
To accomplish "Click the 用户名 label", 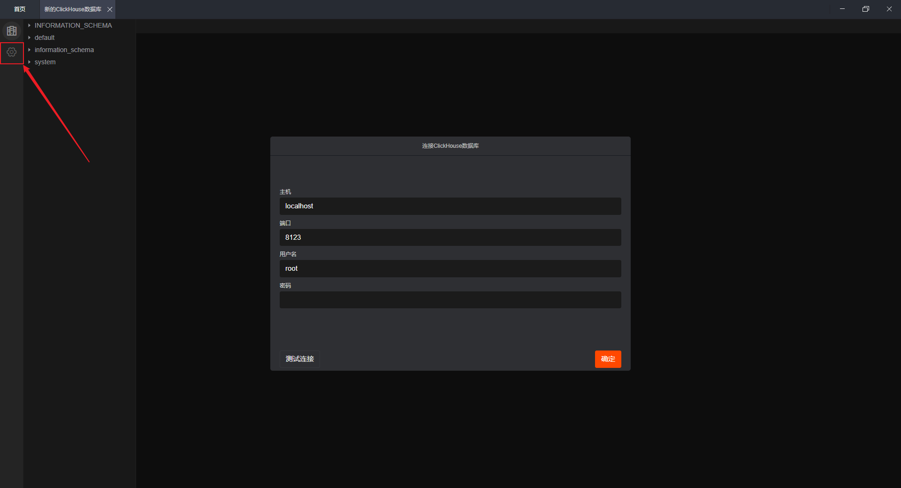I will (288, 254).
